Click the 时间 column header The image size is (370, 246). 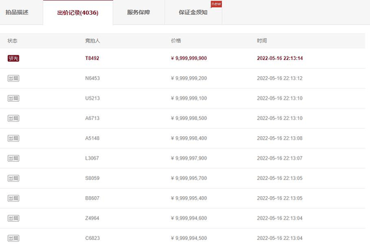(262, 40)
